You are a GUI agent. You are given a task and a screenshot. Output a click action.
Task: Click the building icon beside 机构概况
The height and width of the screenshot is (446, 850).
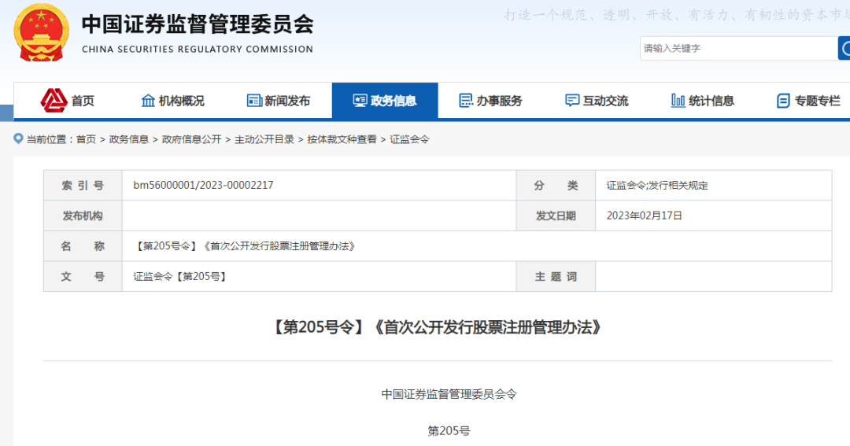tap(148, 100)
